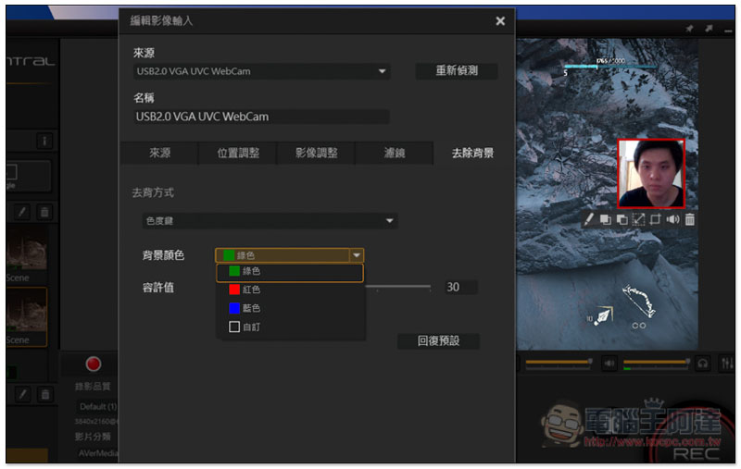Select the webcam overlay in preview
This screenshot has width=741, height=469.
point(651,174)
